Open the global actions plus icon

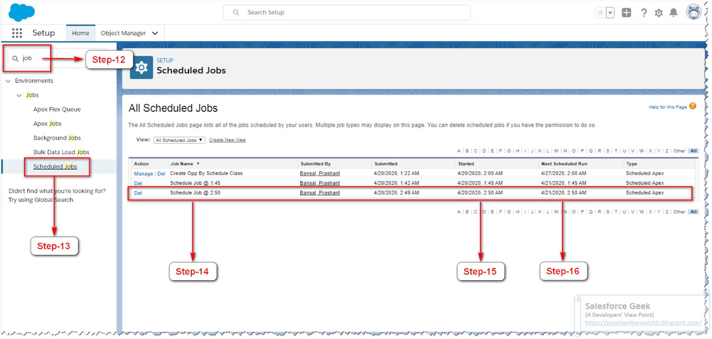(627, 13)
